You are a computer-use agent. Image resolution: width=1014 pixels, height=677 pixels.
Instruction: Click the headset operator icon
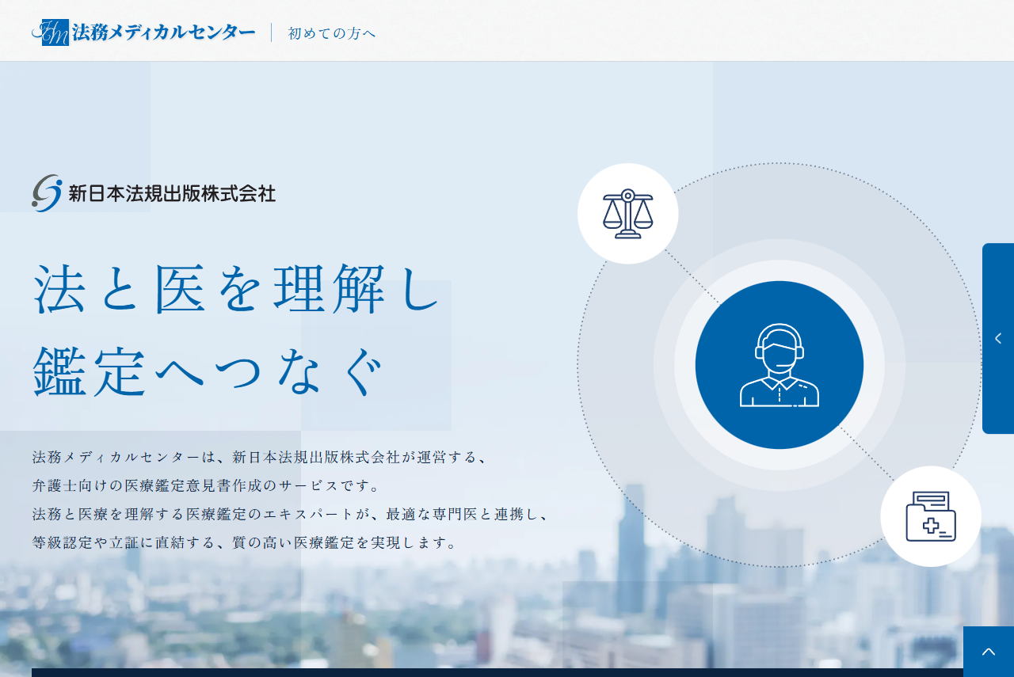780,365
